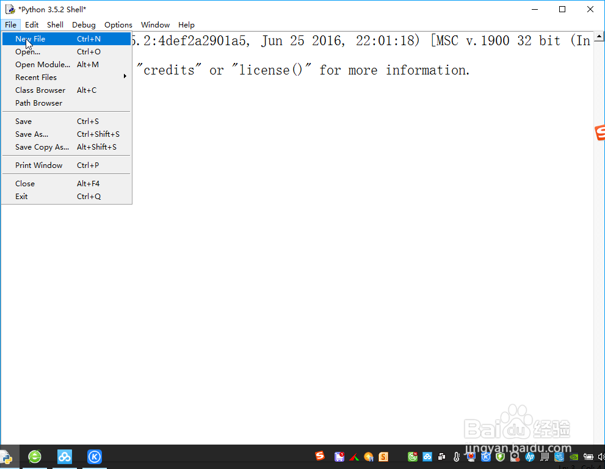Image resolution: width=605 pixels, height=469 pixels.
Task: Click the blue display settings tray icon
Action: point(559,457)
